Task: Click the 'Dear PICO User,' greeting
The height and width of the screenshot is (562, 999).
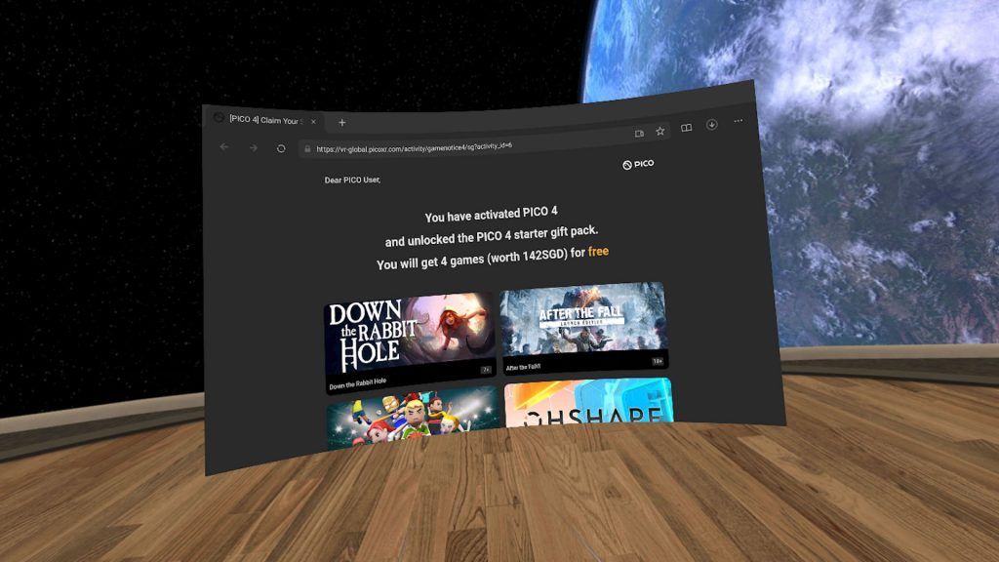Action: coord(352,181)
